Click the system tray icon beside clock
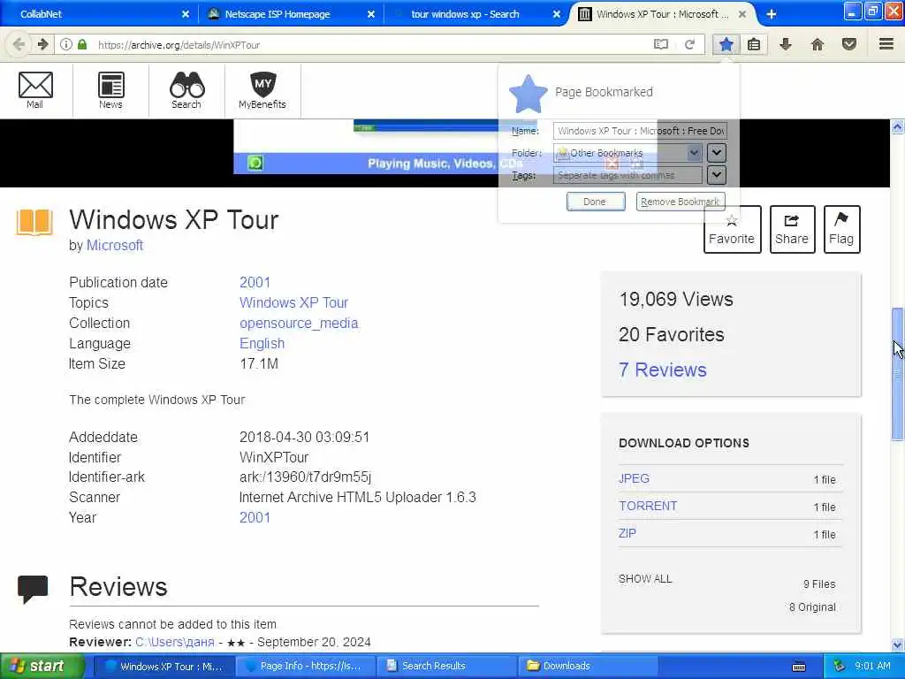This screenshot has height=679, width=905. 840,667
